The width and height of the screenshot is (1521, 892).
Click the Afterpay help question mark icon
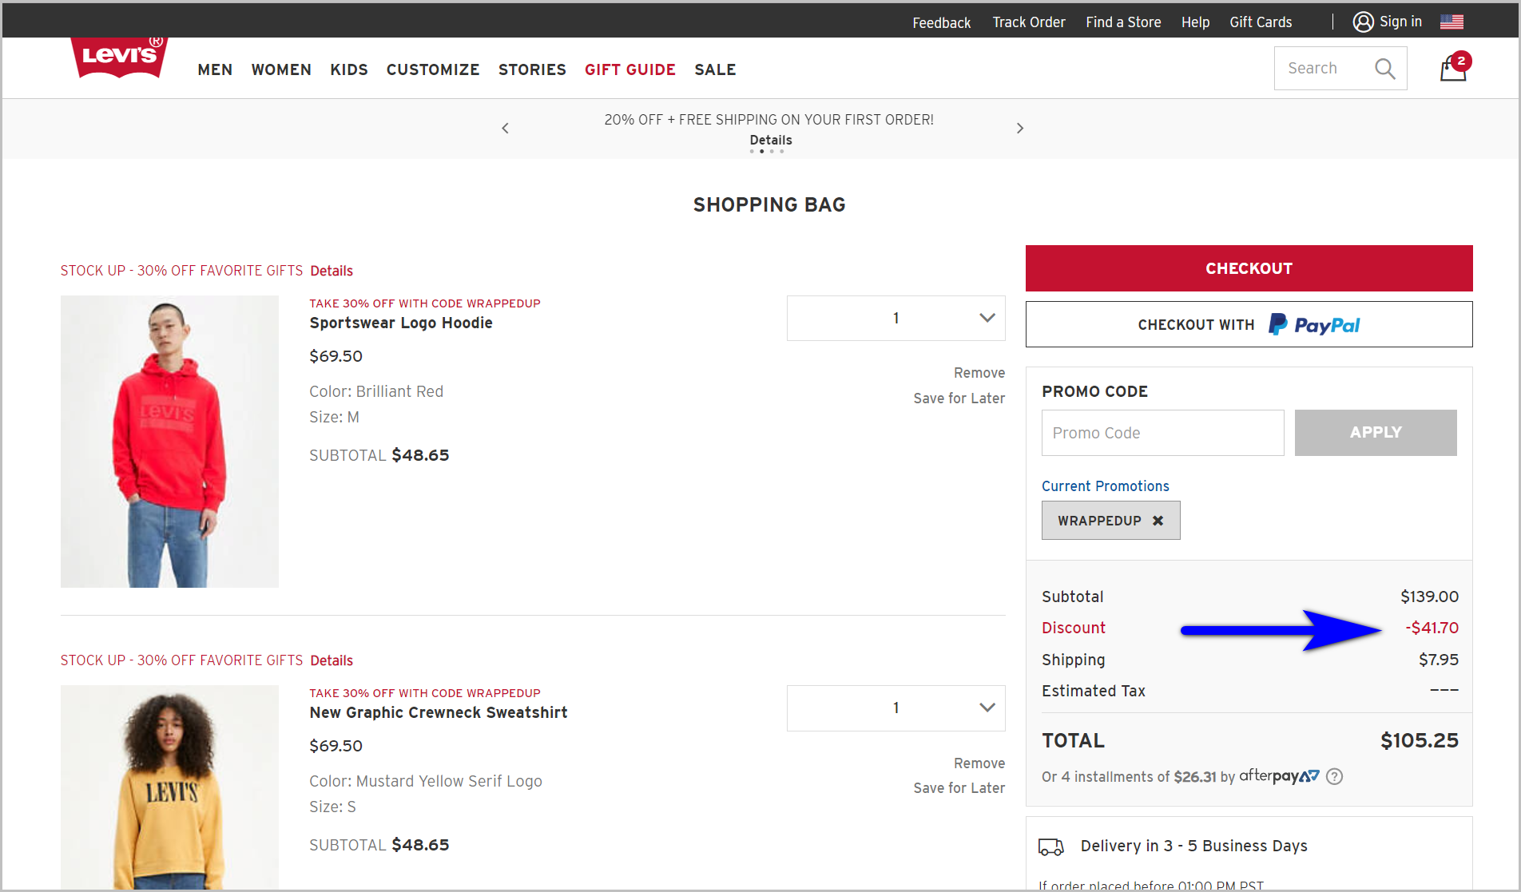pos(1334,776)
